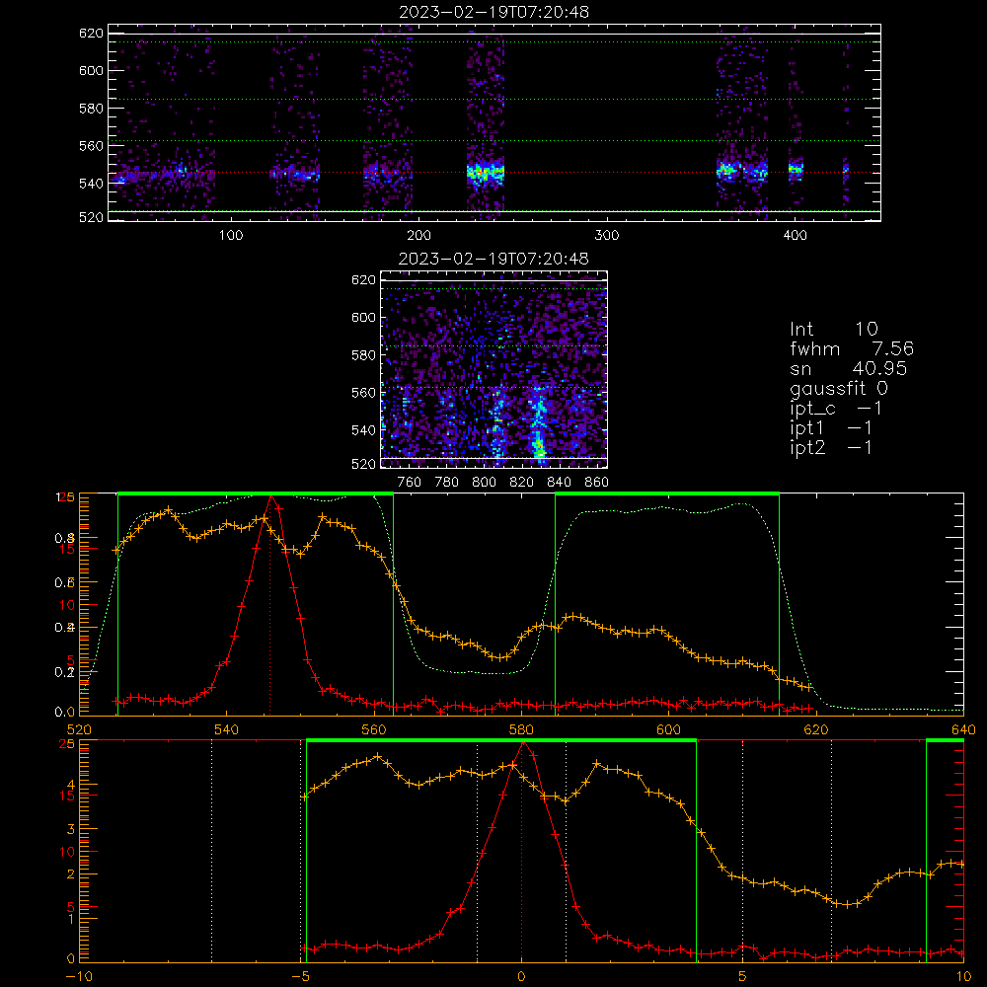Screen dimensions: 987x987
Task: Click the 860 tick label under the zoomed image
Action: (x=597, y=483)
